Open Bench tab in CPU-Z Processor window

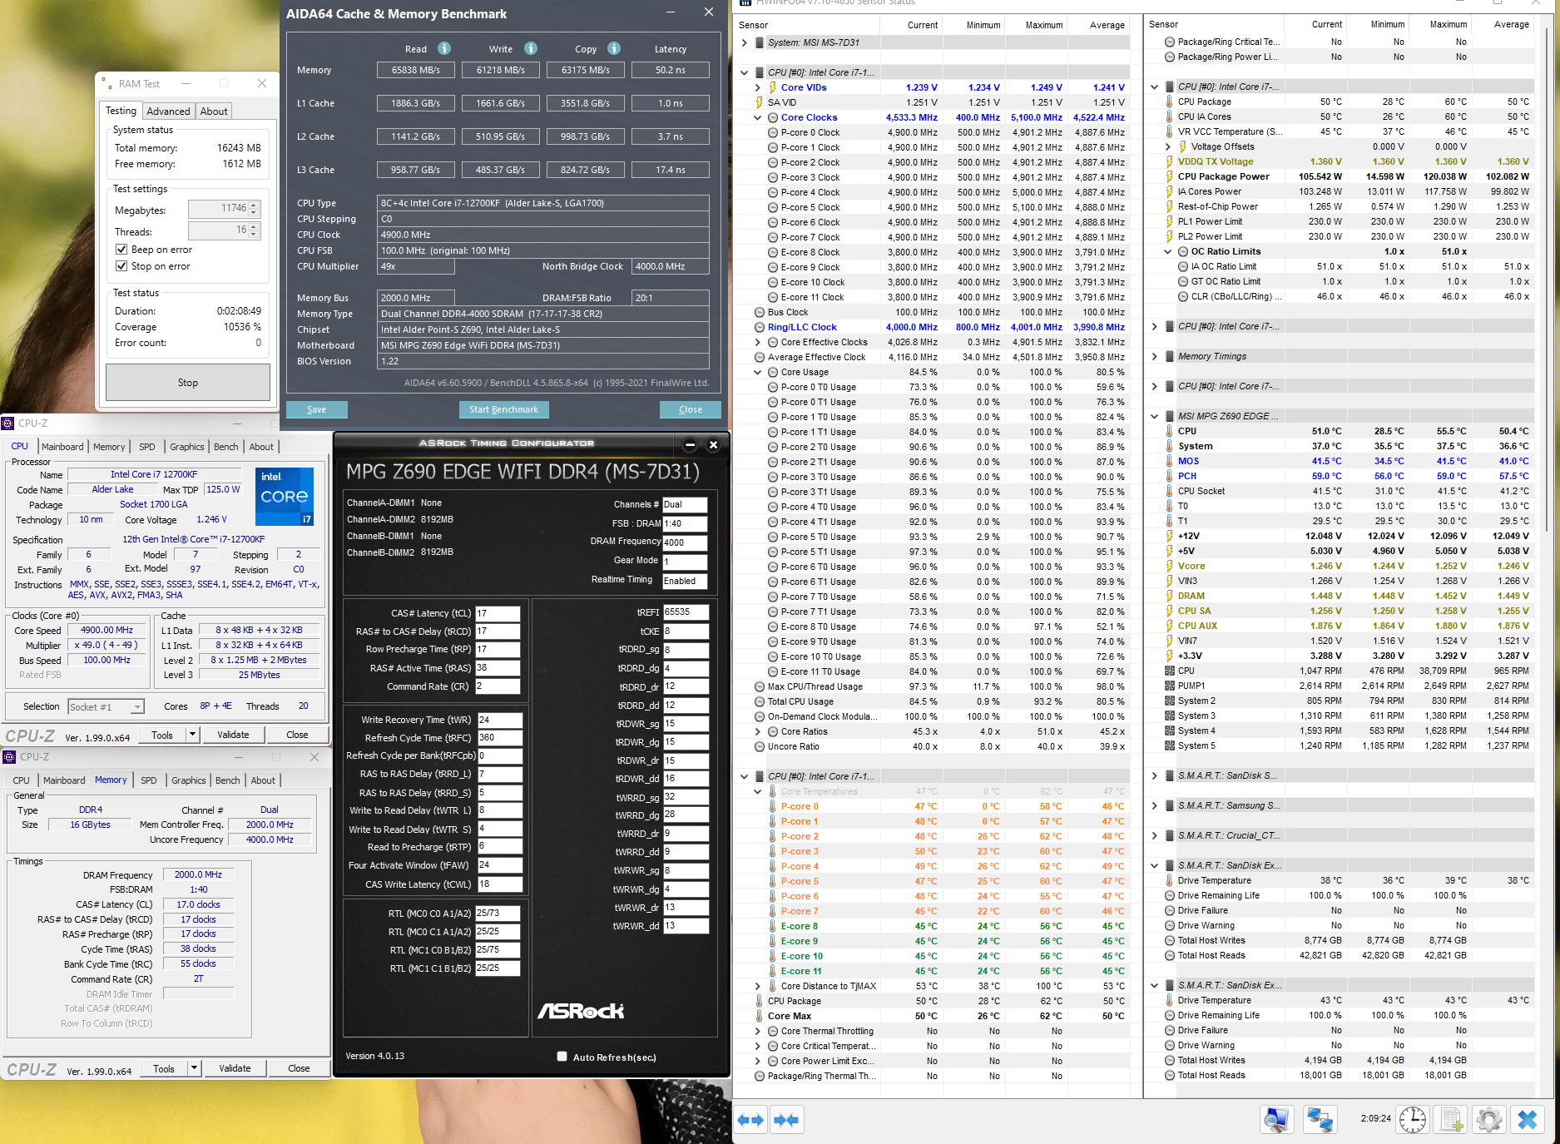pos(226,447)
